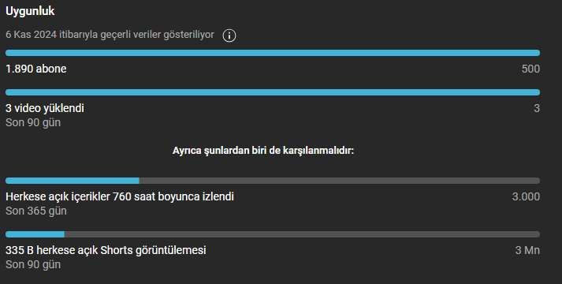Click the info icon beside the date notice
The width and height of the screenshot is (562, 284).
(x=229, y=35)
